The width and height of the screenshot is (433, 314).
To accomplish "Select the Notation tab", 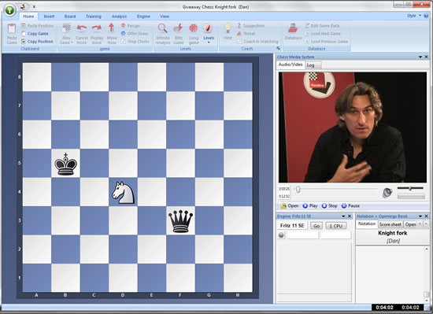I will point(366,223).
